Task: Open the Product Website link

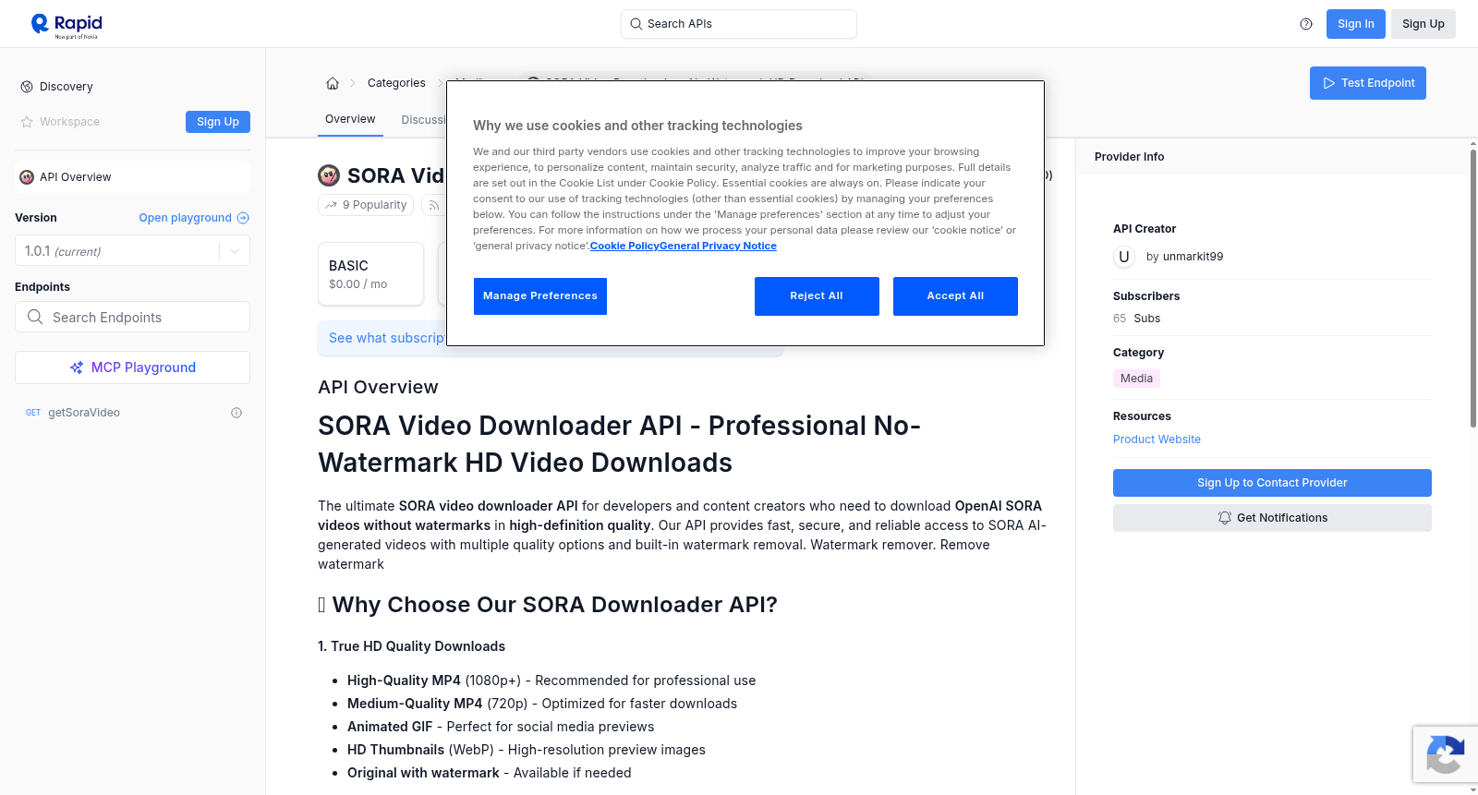Action: (x=1157, y=440)
